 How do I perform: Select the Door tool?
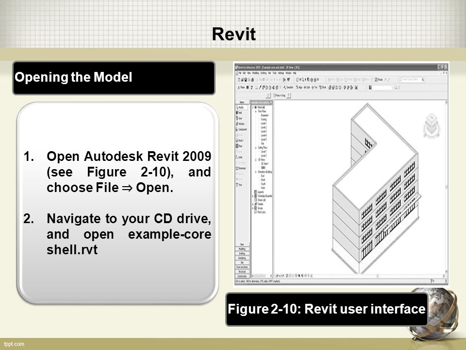tap(239, 118)
